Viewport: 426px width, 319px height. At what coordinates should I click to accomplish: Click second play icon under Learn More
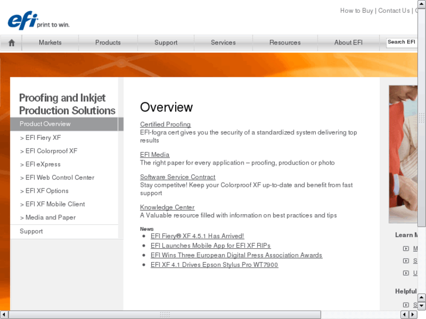coord(406,261)
